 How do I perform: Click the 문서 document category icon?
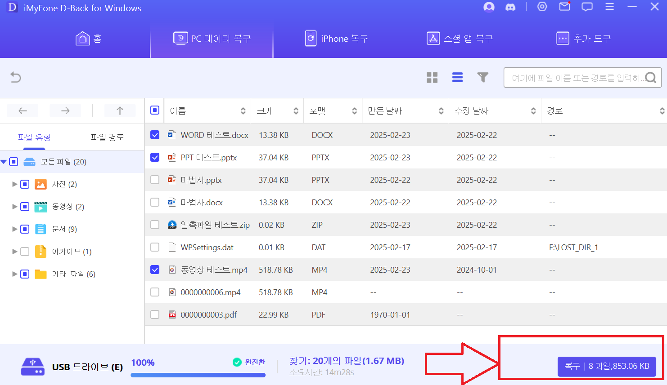point(41,229)
